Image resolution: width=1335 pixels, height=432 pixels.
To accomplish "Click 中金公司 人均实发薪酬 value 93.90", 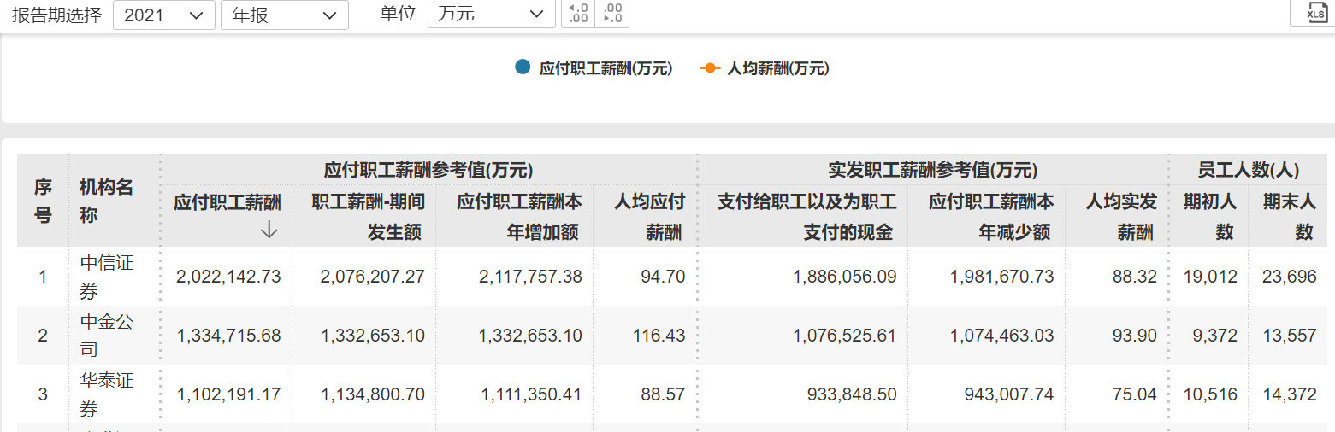I will click(1134, 336).
